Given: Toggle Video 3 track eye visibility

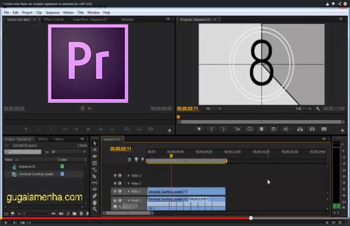Looking at the screenshot, I should pos(115,175).
